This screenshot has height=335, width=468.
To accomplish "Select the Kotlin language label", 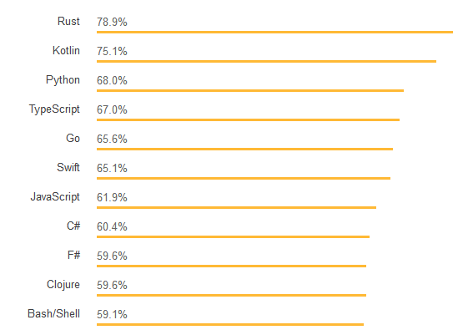I will point(66,50).
